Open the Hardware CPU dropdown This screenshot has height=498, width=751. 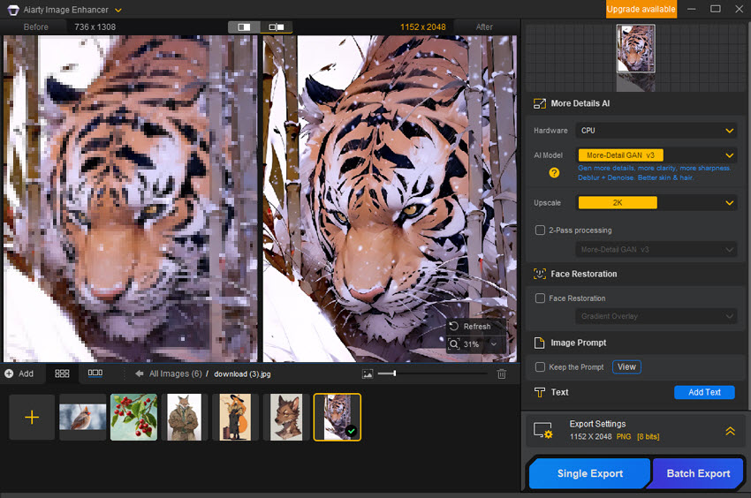click(656, 131)
